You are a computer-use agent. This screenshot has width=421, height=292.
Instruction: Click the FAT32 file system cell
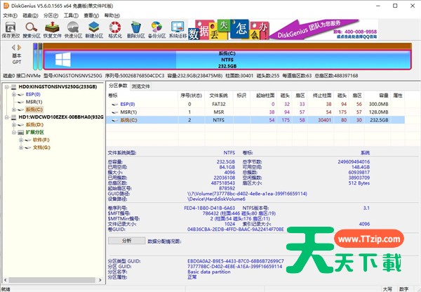point(219,104)
